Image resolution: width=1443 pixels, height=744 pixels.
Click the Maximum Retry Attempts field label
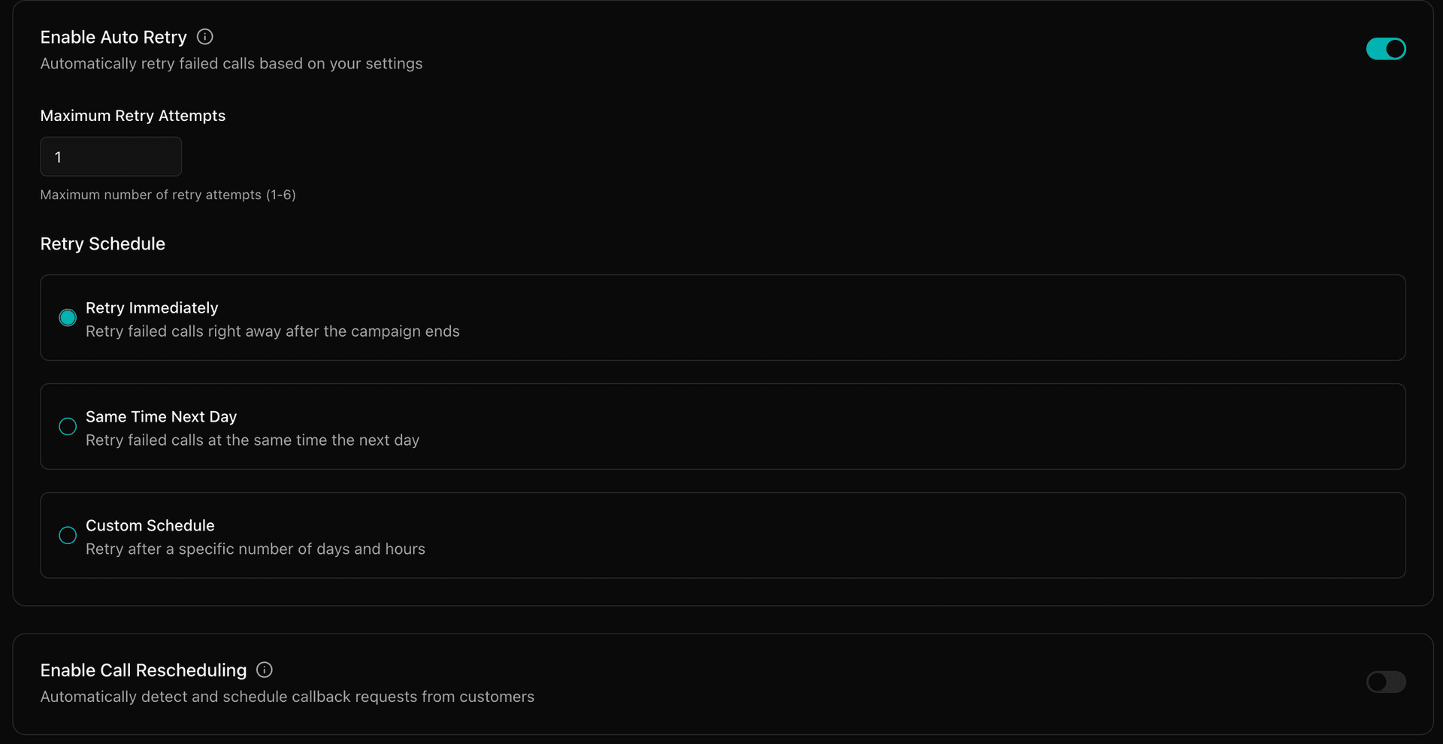point(132,116)
